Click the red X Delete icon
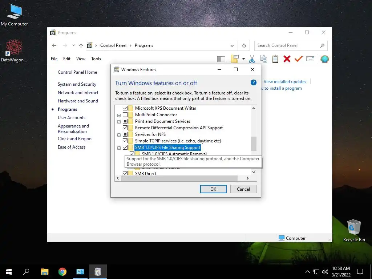Screen dimensions: 372x279 [287, 59]
